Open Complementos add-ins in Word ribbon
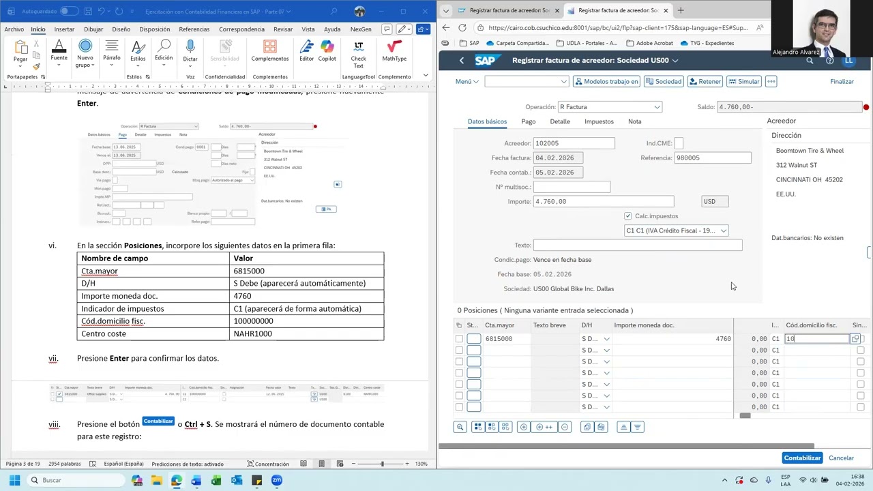This screenshot has height=491, width=873. click(270, 51)
